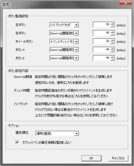
Task: Click the 左ボタン row label
Action: 21,25
